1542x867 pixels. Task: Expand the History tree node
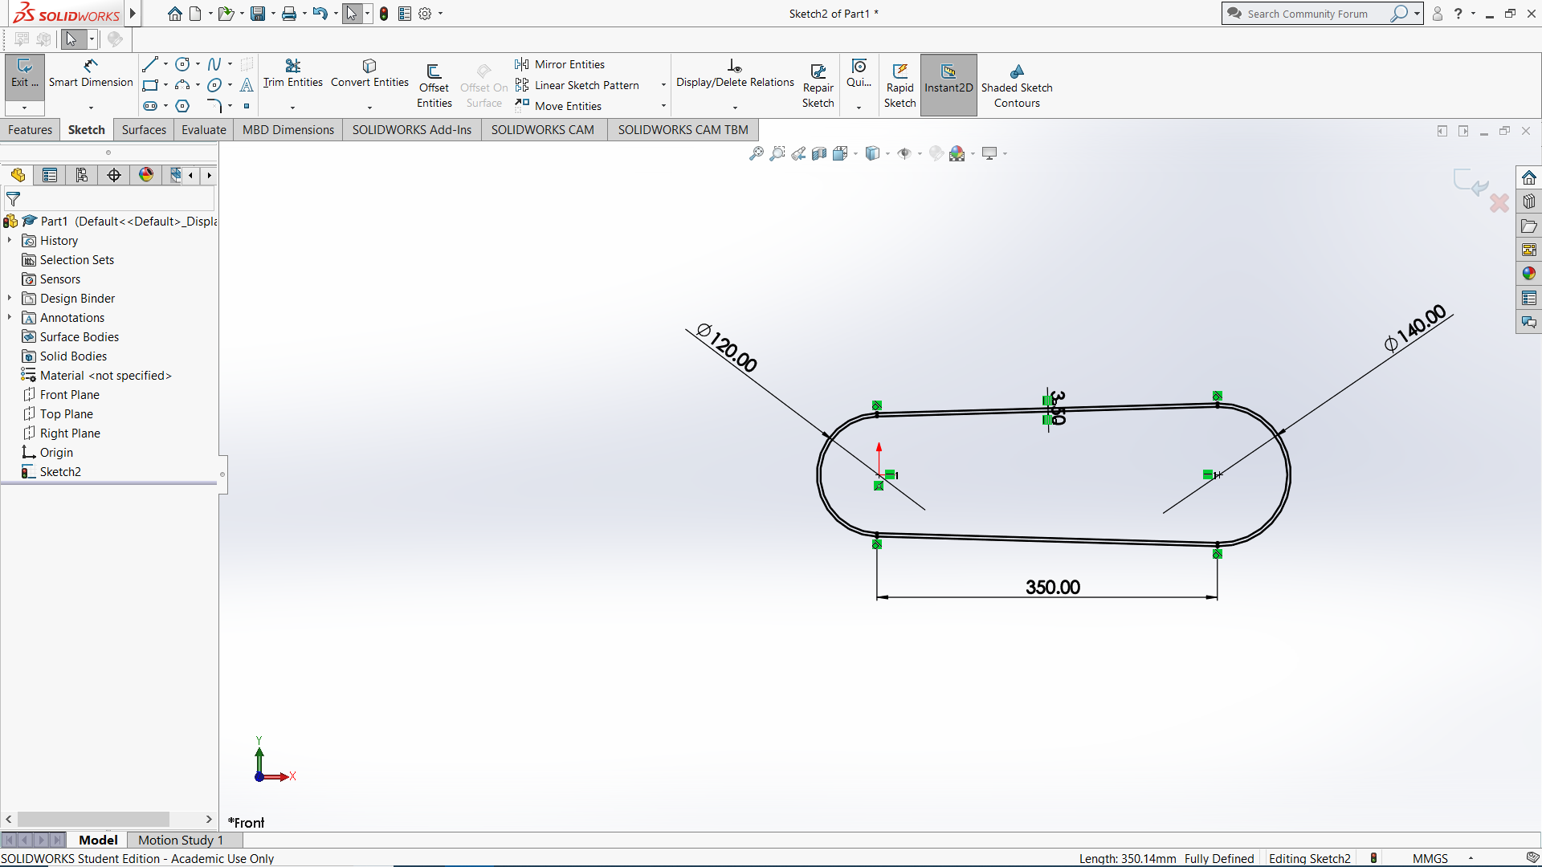click(x=9, y=240)
